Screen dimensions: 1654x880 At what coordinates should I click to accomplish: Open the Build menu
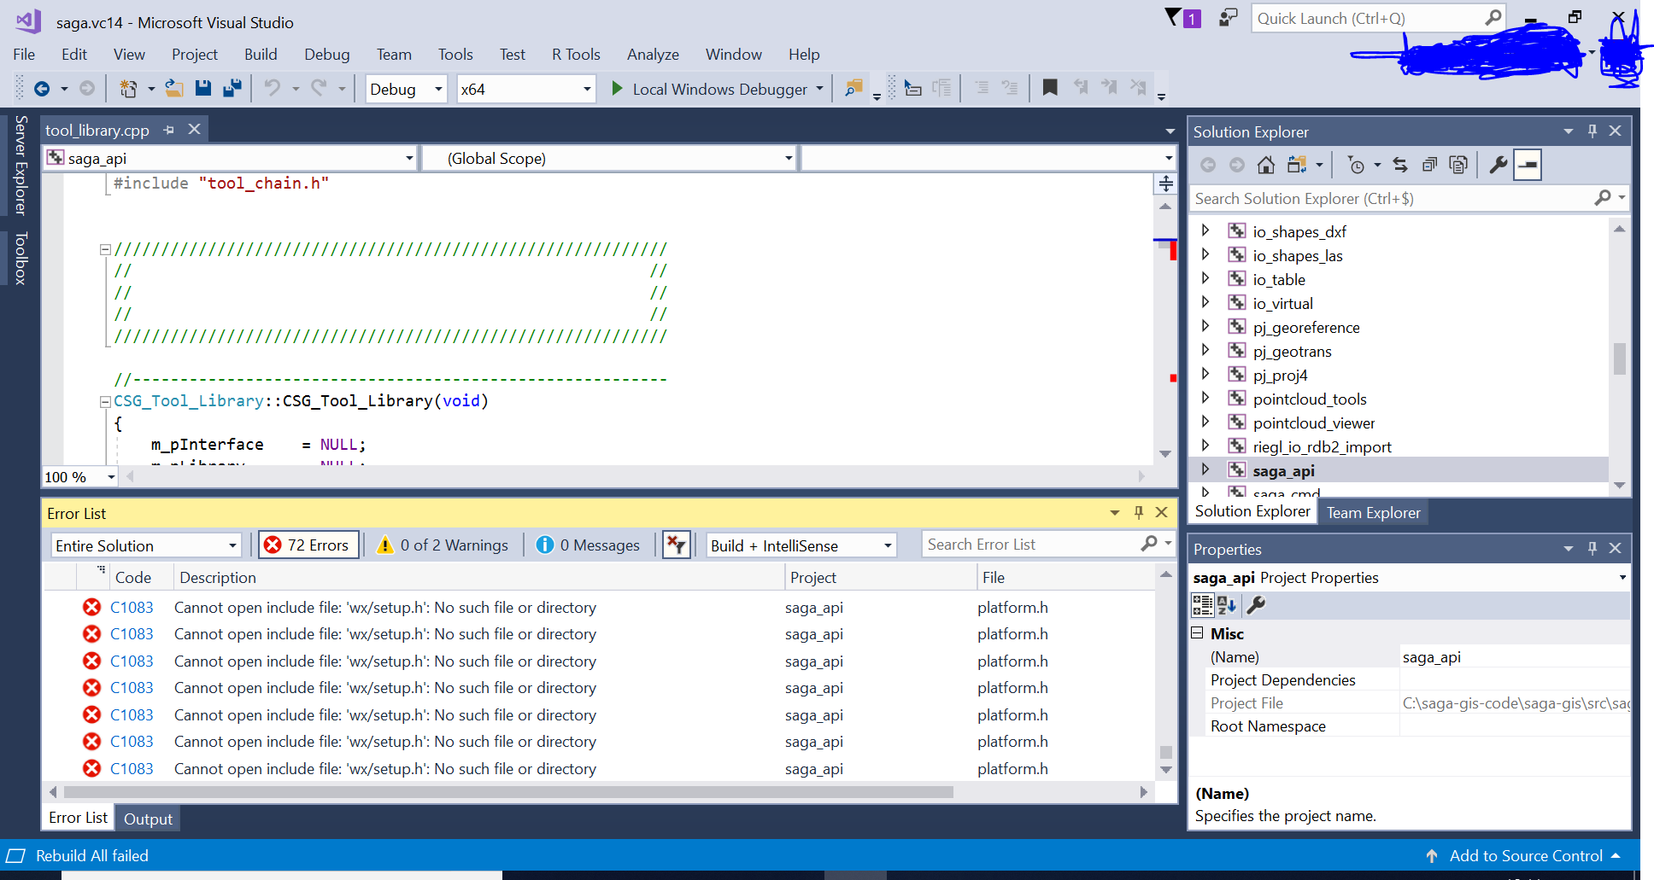261,55
